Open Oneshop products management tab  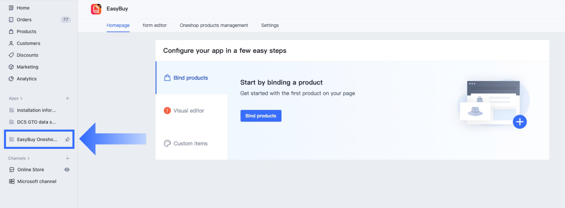[214, 25]
